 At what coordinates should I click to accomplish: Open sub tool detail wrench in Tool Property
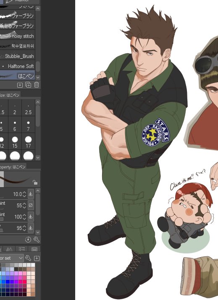[37, 240]
